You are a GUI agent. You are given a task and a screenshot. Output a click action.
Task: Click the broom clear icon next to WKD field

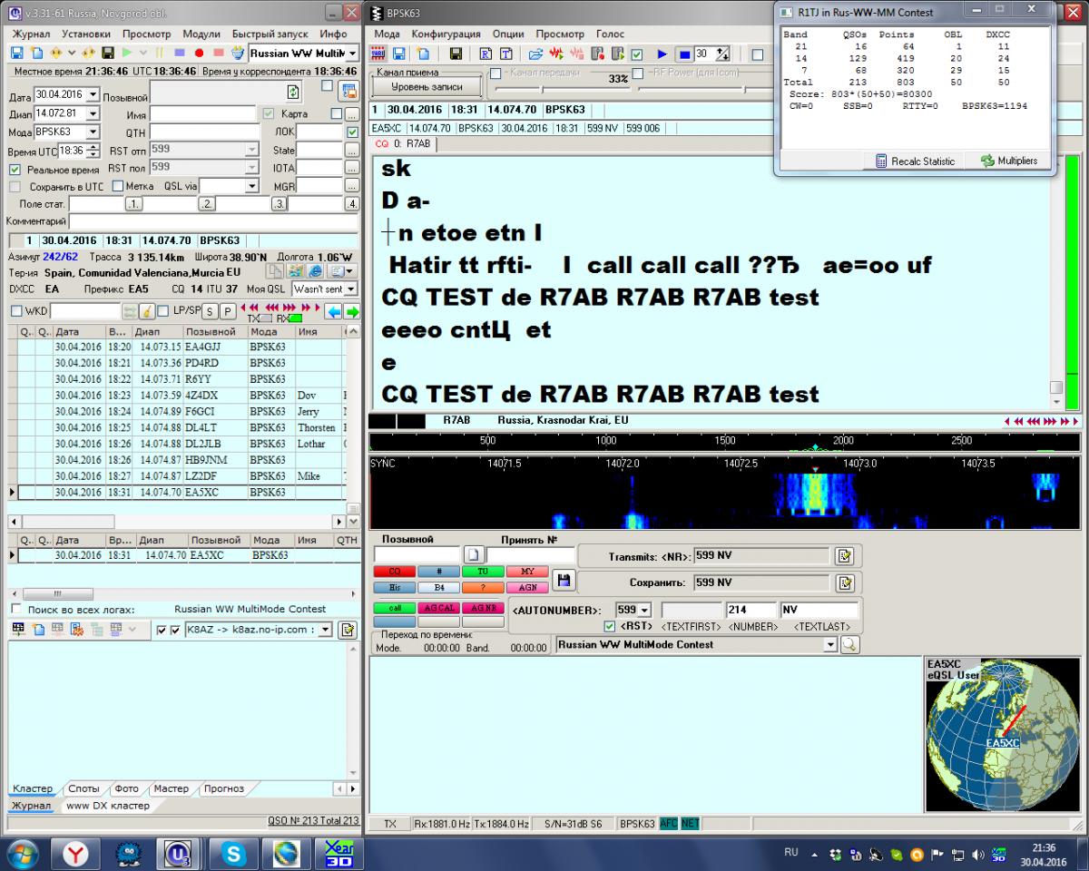click(x=147, y=311)
